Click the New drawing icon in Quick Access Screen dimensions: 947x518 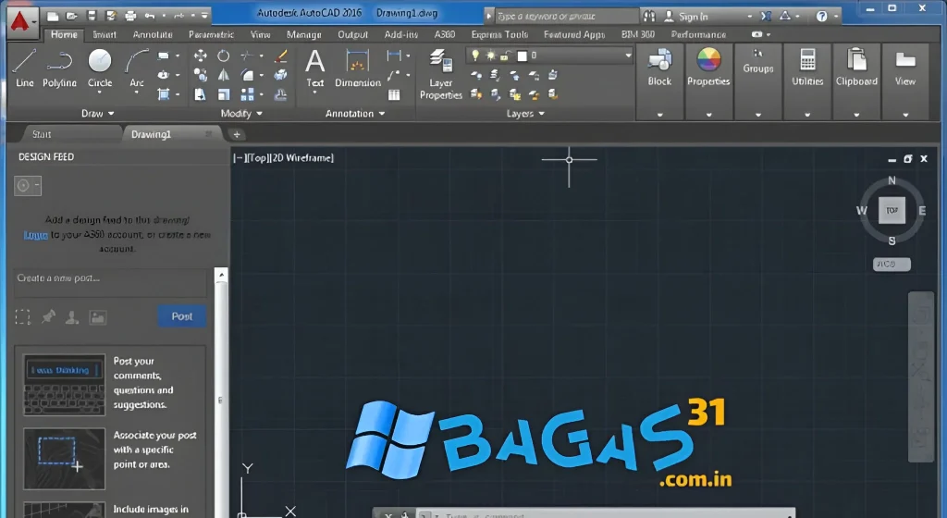(53, 16)
